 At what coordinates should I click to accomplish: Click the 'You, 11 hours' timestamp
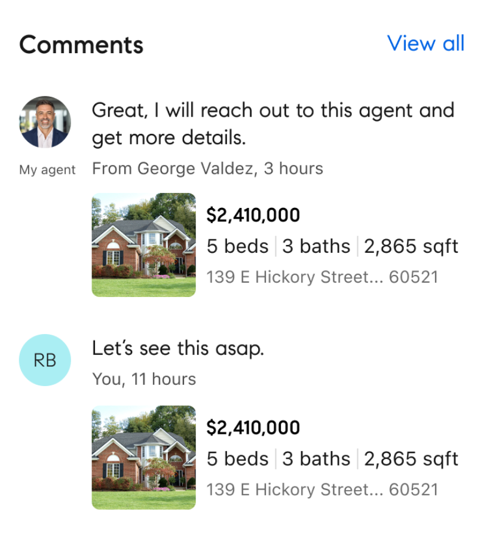144,379
